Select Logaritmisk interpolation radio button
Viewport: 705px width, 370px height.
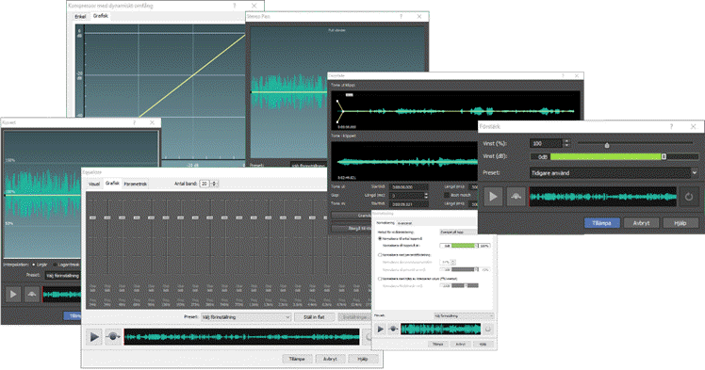[x=55, y=265]
